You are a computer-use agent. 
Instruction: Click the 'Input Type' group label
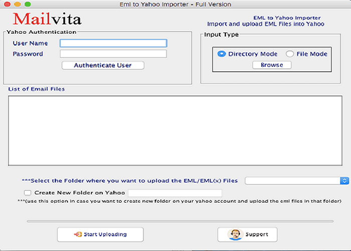(222, 35)
